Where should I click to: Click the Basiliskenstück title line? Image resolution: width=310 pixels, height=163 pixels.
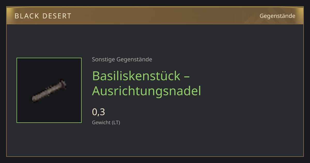coord(141,76)
